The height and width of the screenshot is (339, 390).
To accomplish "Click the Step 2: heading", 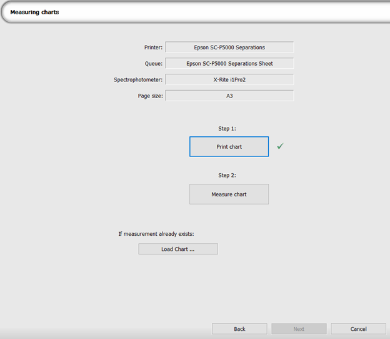I will tap(227, 176).
